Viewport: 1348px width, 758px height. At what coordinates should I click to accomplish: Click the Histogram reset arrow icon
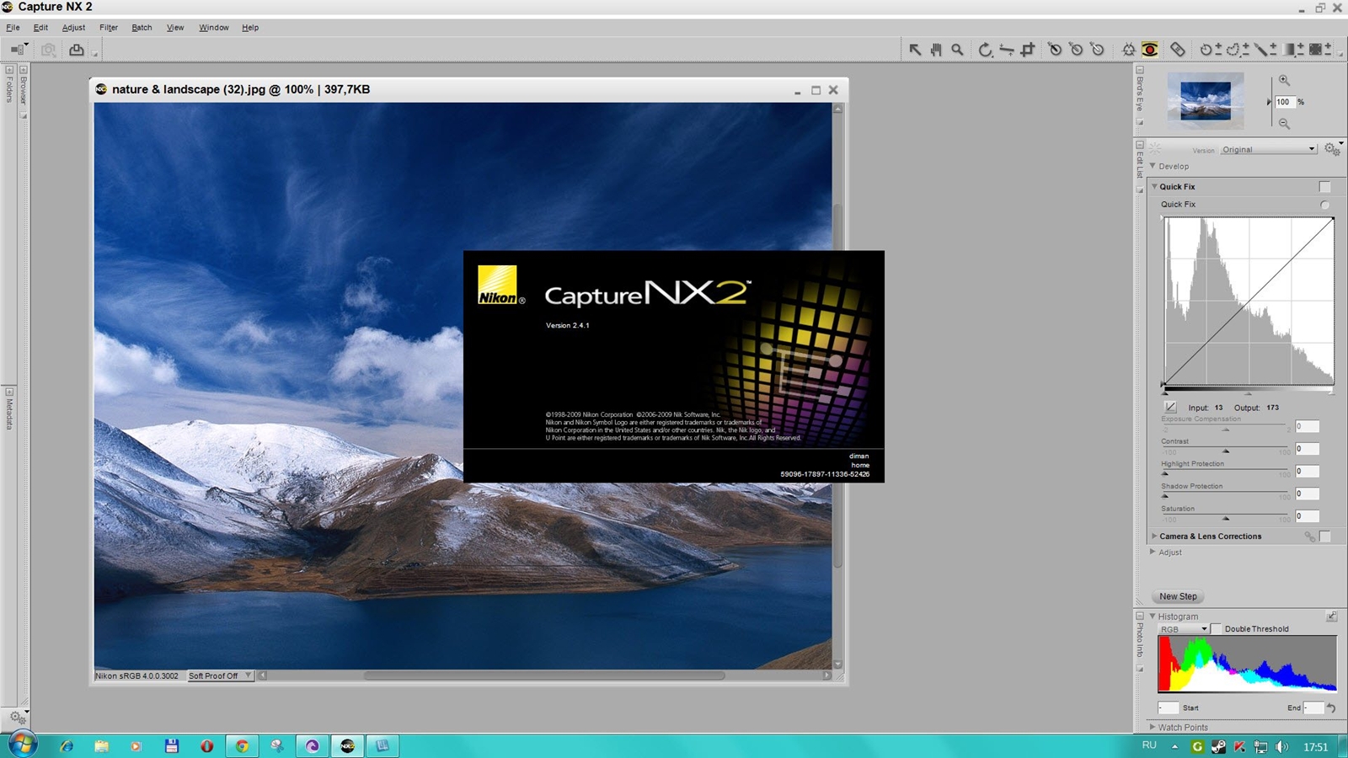click(x=1331, y=707)
